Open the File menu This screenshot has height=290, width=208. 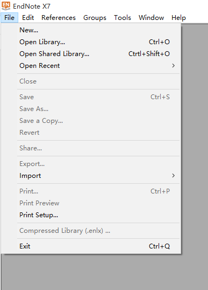9,18
